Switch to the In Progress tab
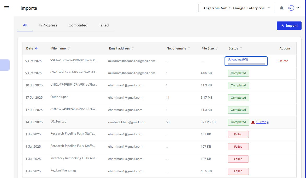Image resolution: width=306 pixels, height=178 pixels. (x=48, y=25)
